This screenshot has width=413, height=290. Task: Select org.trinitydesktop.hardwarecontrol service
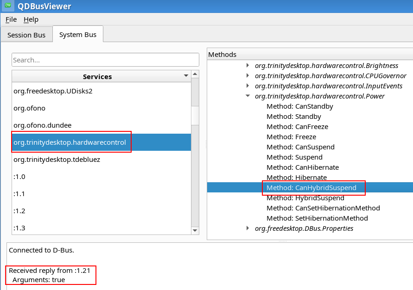click(102, 142)
